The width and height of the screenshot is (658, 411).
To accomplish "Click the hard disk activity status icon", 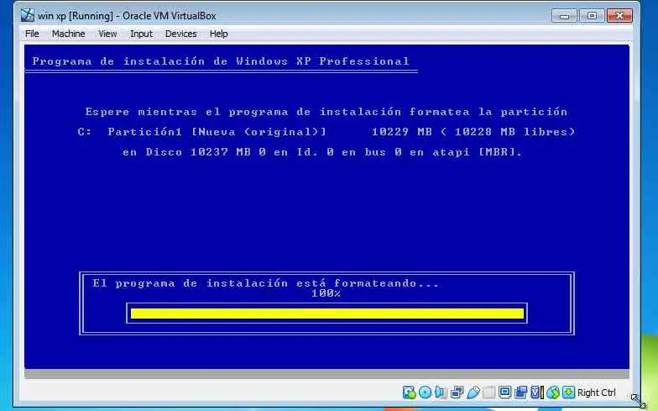I will pos(410,393).
